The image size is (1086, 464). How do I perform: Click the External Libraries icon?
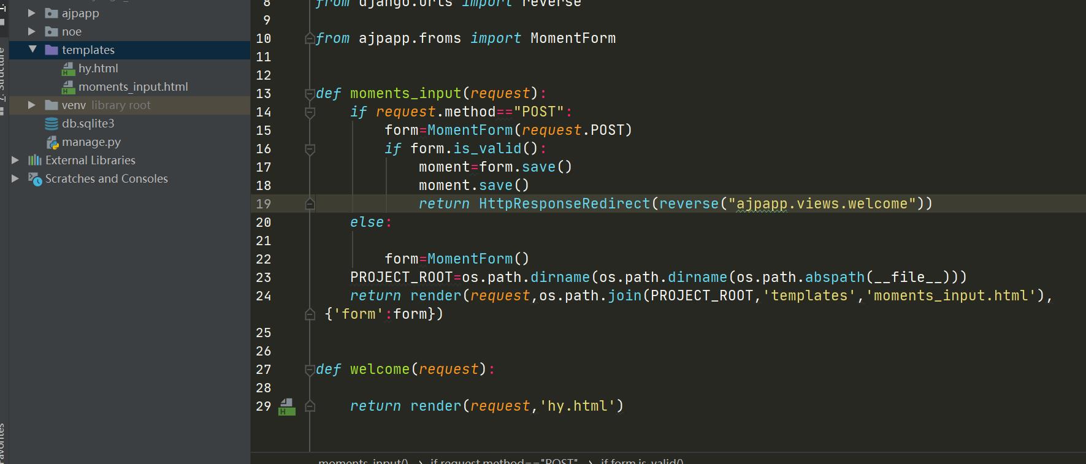(x=35, y=160)
